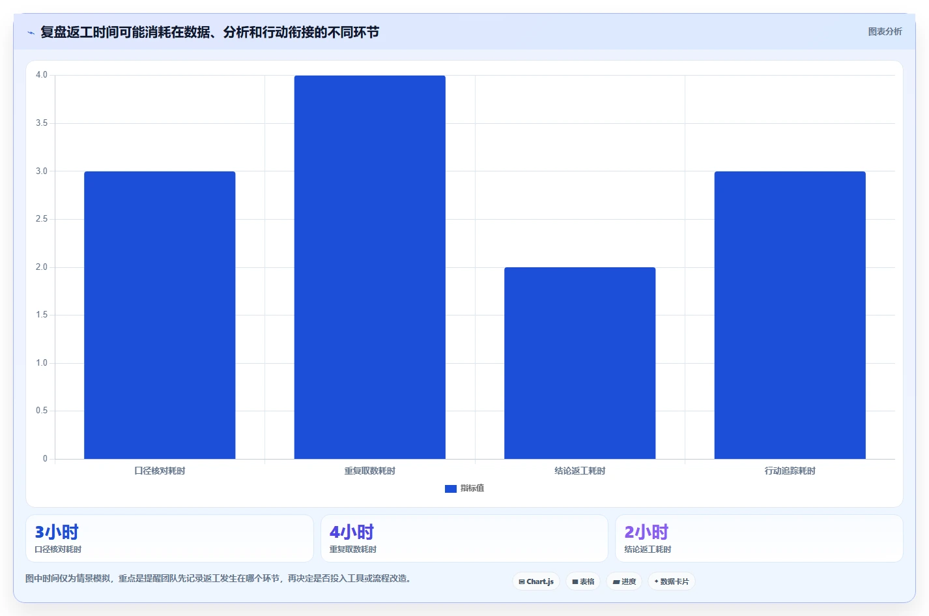Click the 口径核对耗时 caption under 3小时
This screenshot has width=929, height=616.
[58, 550]
